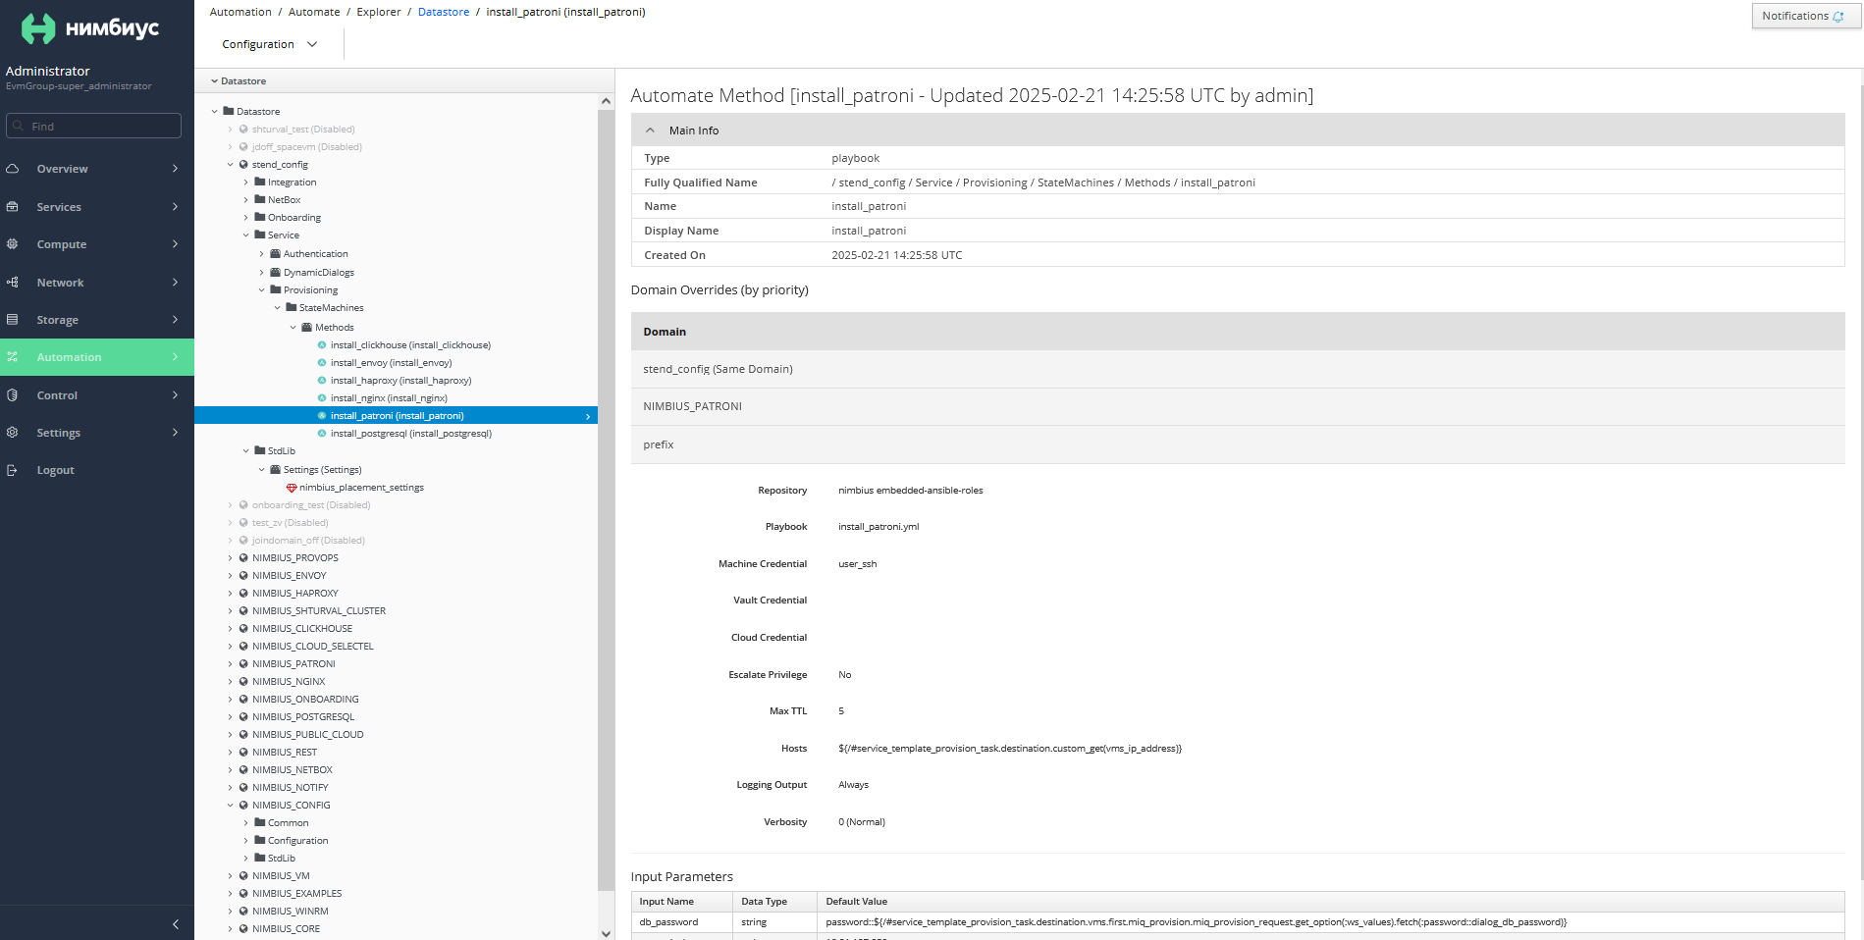Expand the Onboarding folder node
Image resolution: width=1864 pixels, height=940 pixels.
246,217
